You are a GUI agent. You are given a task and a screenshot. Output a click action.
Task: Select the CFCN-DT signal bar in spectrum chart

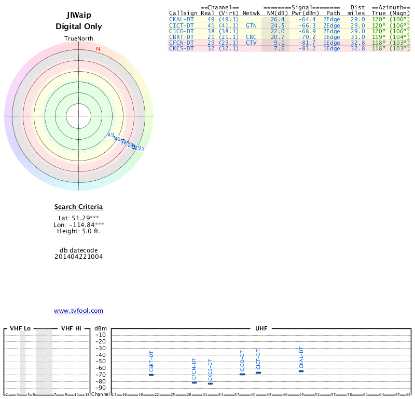point(194,382)
